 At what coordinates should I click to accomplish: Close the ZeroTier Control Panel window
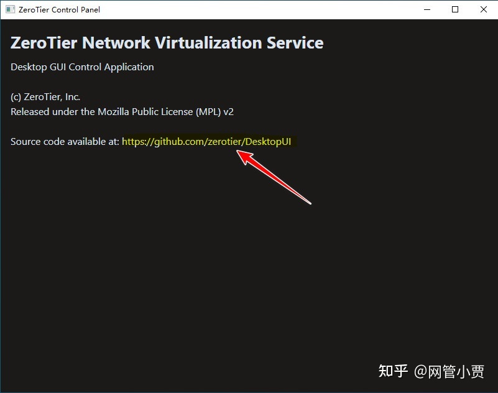point(484,9)
